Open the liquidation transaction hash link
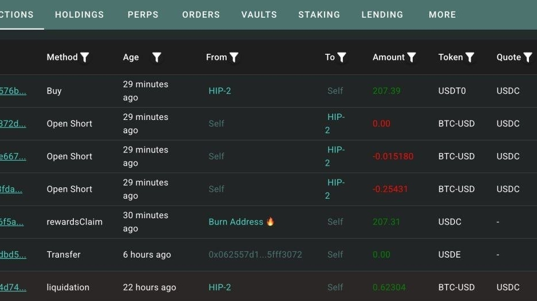The width and height of the screenshot is (537, 301). click(13, 287)
